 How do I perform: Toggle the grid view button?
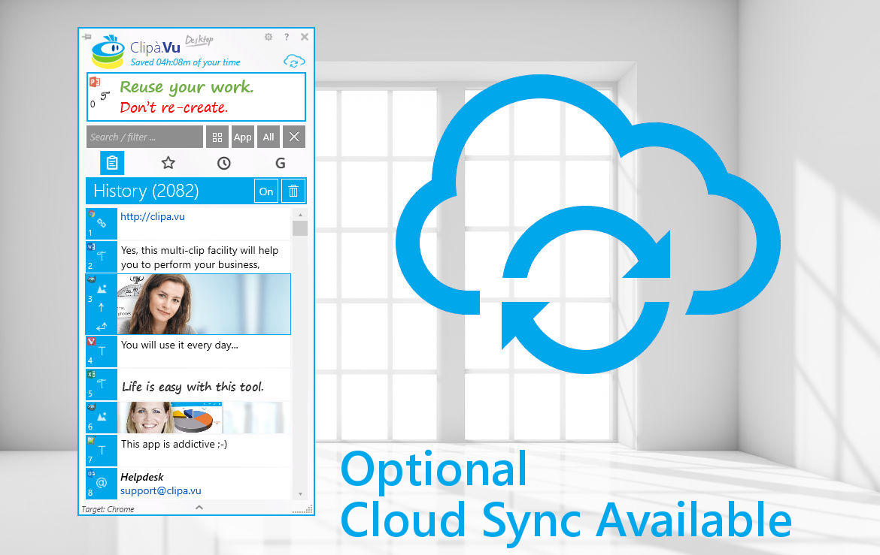[x=217, y=137]
